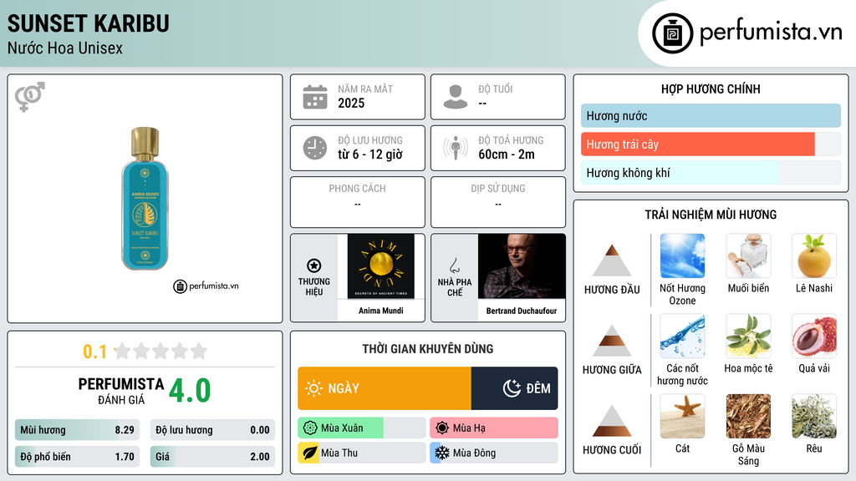Click the Mùa Hạ season bar
Screen dimensions: 856x481
point(494,428)
